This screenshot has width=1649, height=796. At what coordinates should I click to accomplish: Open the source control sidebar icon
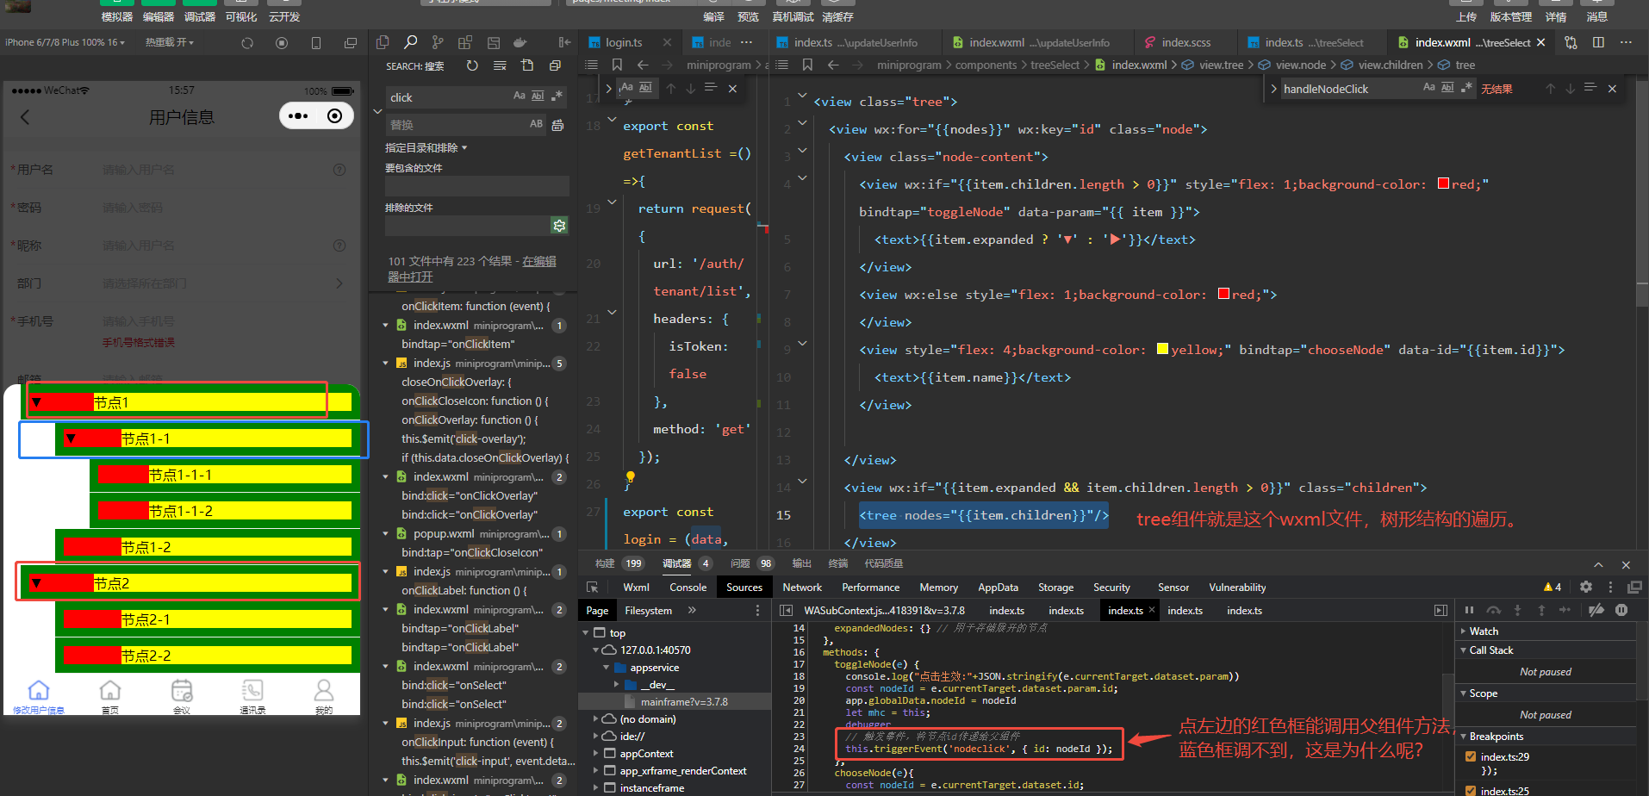[438, 42]
